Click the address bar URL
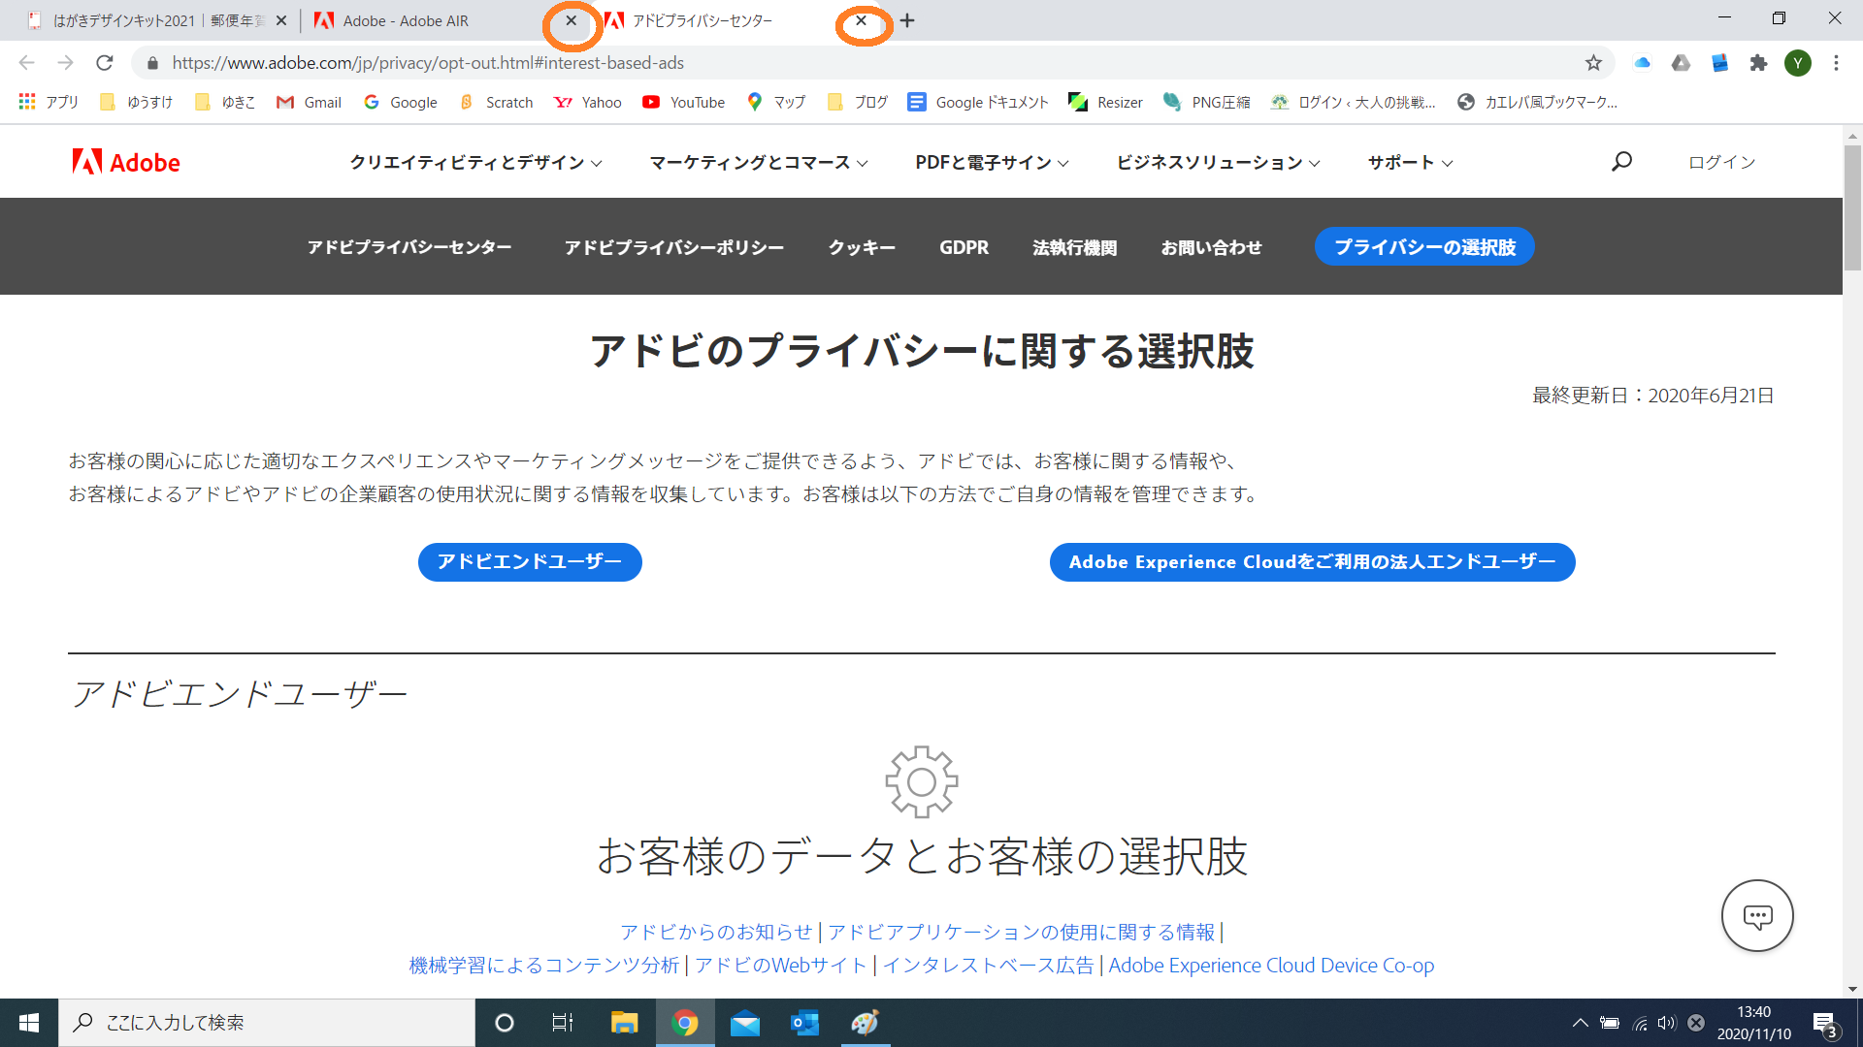The height and width of the screenshot is (1047, 1863). click(x=428, y=63)
